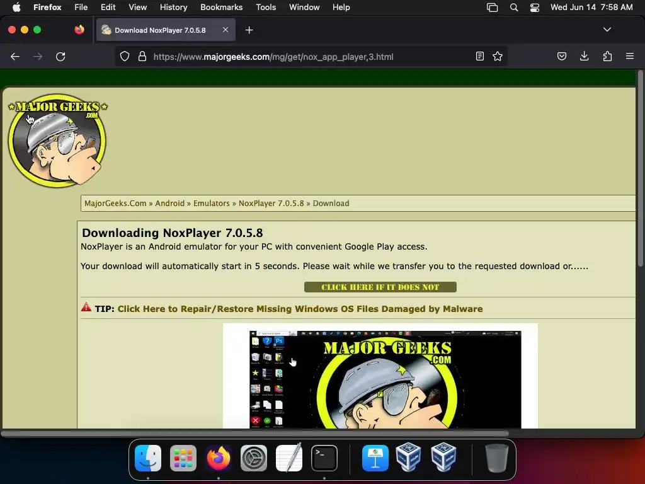Open the History menu

coord(173,8)
